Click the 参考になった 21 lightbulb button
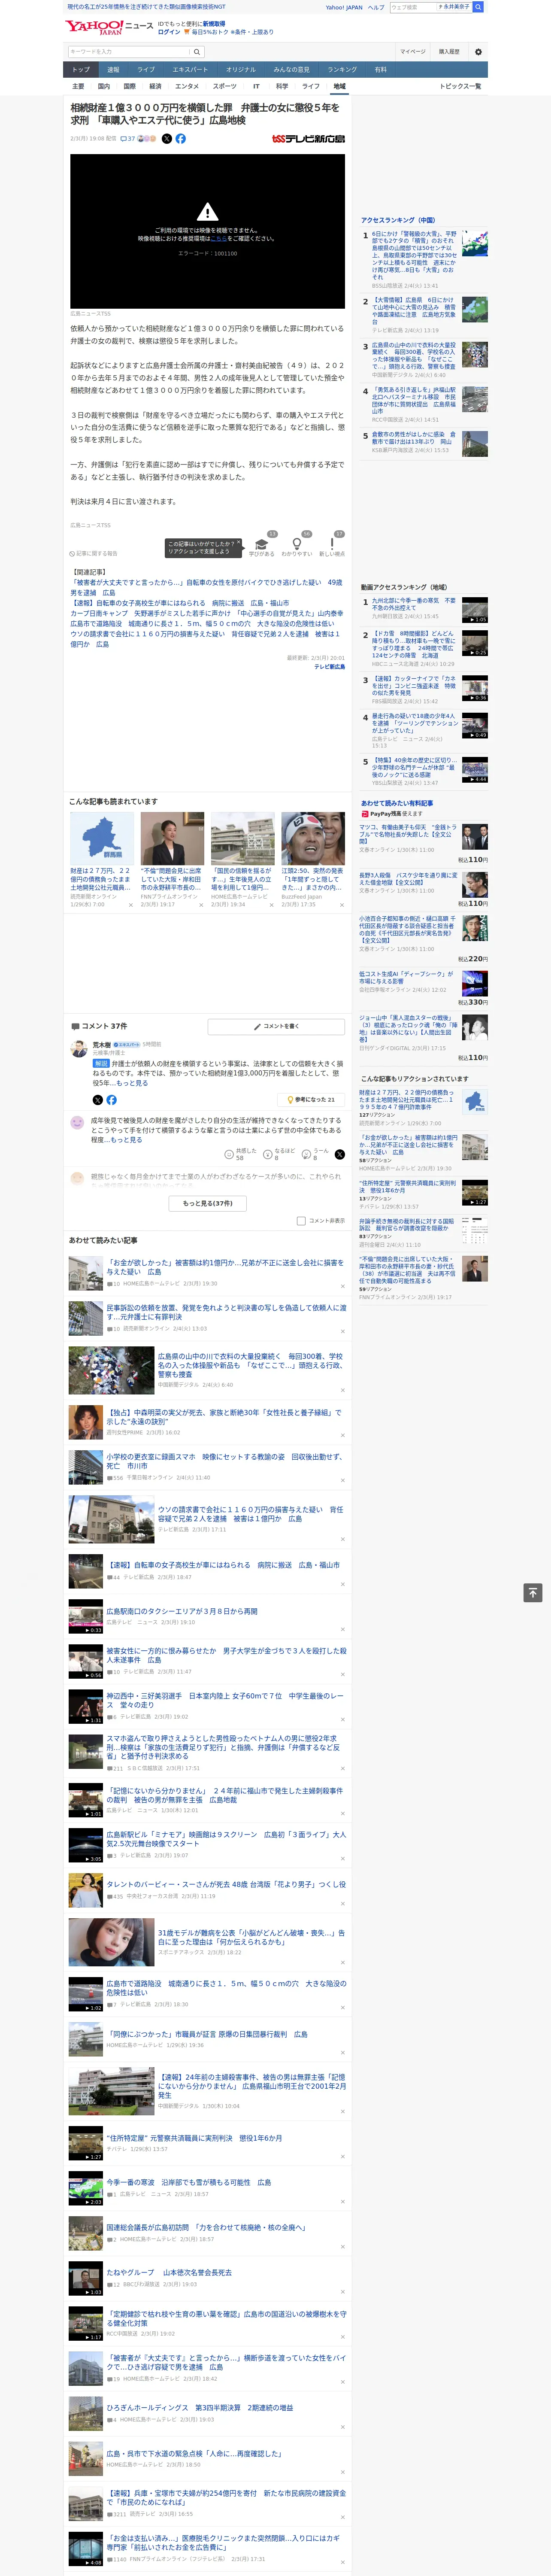 pos(311,1099)
